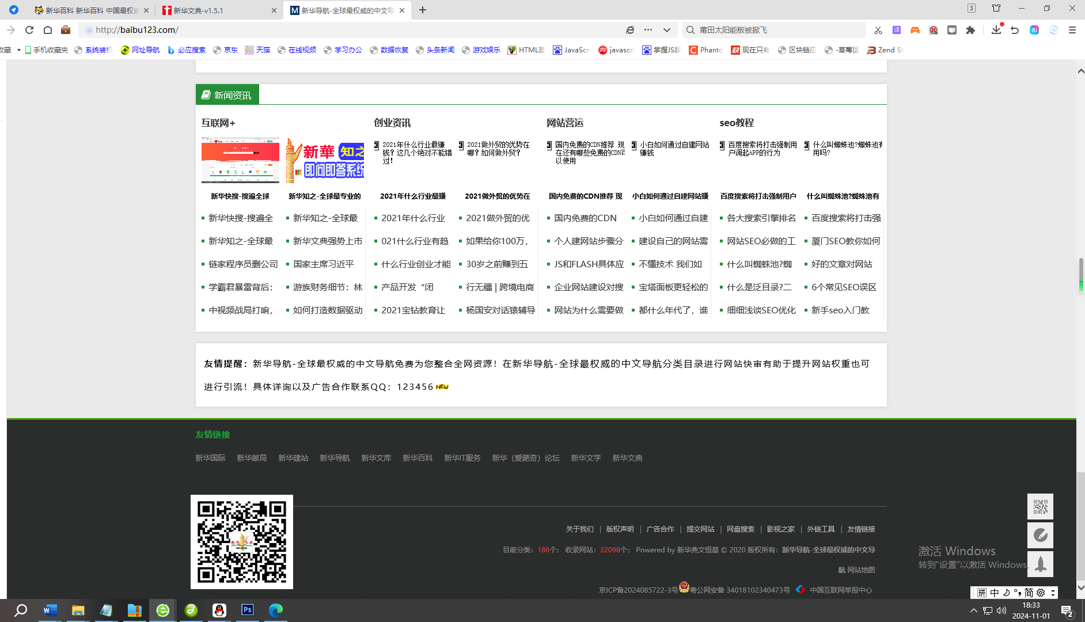This screenshot has width=1085, height=622.
Task: Switch to IE compatibility mode icon
Action: point(630,30)
